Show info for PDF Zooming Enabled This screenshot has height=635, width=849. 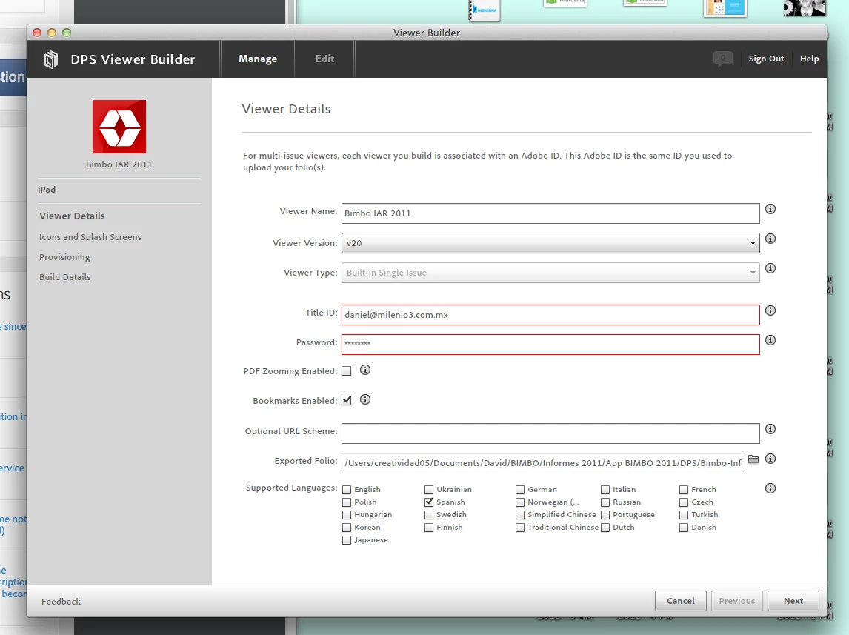[x=365, y=370]
